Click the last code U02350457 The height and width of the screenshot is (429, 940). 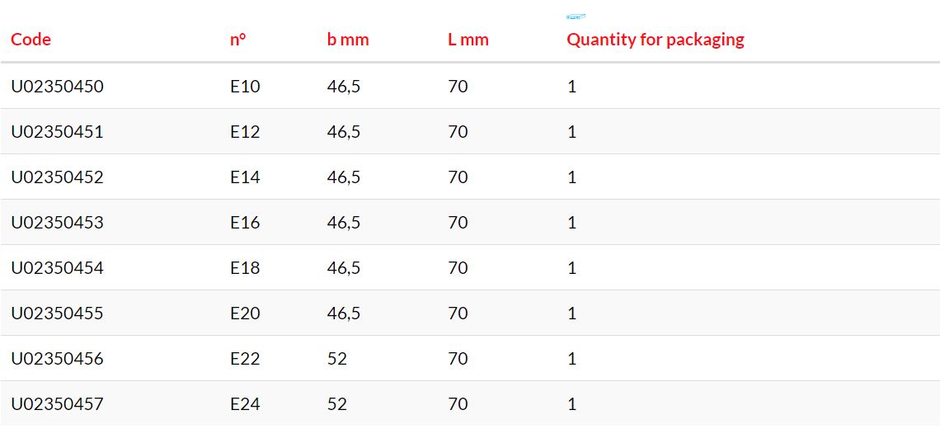pos(57,403)
